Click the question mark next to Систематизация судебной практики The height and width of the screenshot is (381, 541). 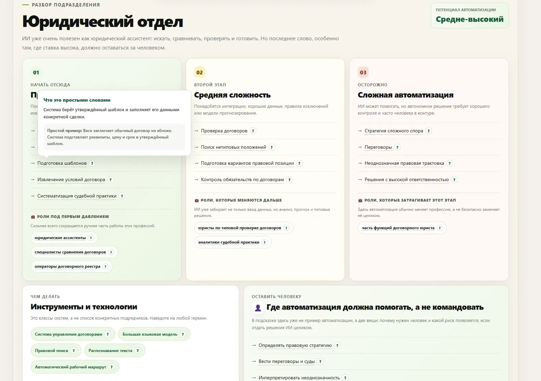pos(122,196)
